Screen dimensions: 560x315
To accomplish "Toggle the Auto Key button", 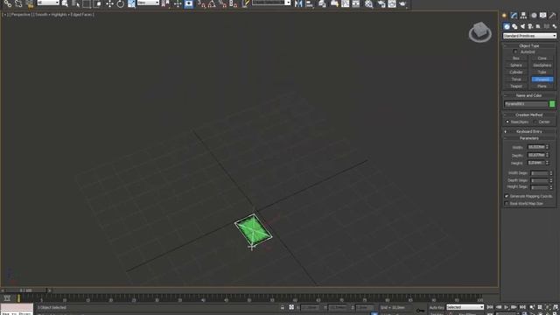I will coord(437,307).
